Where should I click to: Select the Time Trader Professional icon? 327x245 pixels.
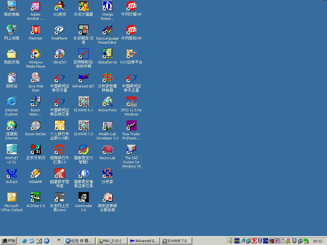tap(131, 126)
